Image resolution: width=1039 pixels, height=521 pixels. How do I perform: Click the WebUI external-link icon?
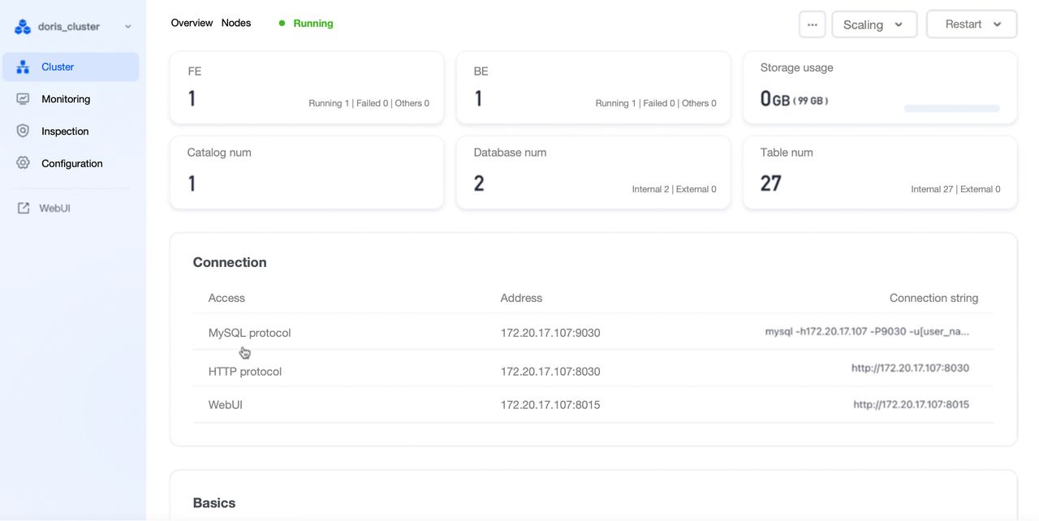tap(24, 207)
